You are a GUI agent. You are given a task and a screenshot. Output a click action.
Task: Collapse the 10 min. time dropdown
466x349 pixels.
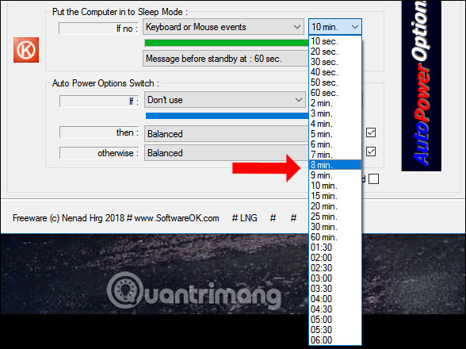(x=335, y=27)
